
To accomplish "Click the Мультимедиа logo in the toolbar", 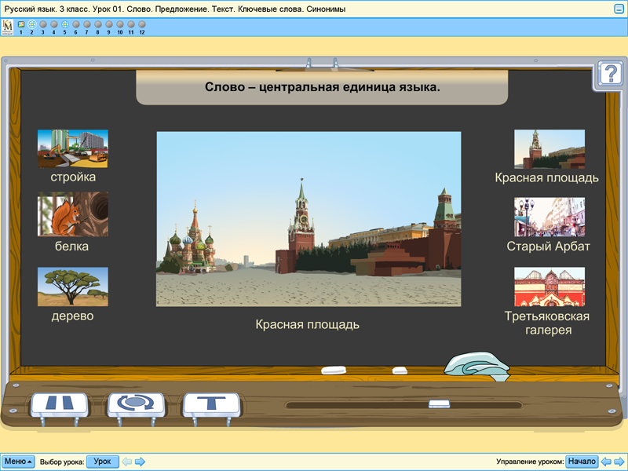I will pos(7,24).
